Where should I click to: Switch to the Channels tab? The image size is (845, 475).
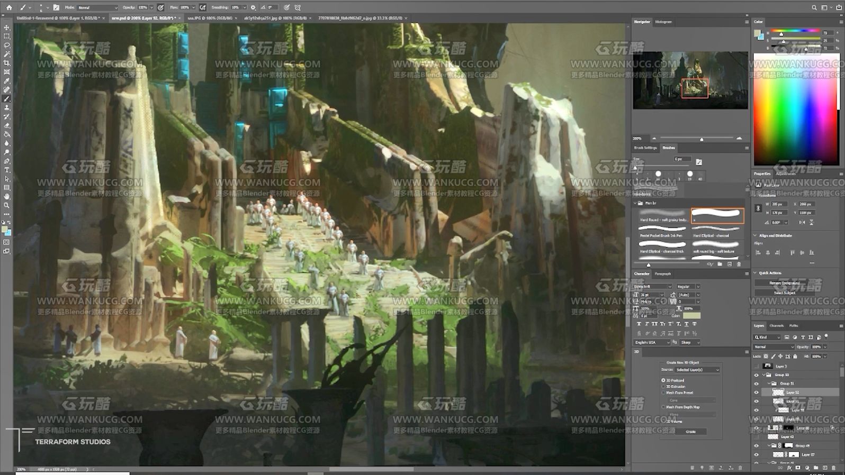[x=776, y=326]
